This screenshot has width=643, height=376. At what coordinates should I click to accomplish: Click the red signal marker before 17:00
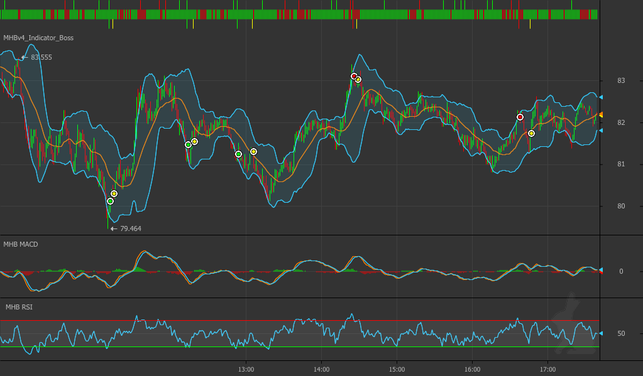520,117
